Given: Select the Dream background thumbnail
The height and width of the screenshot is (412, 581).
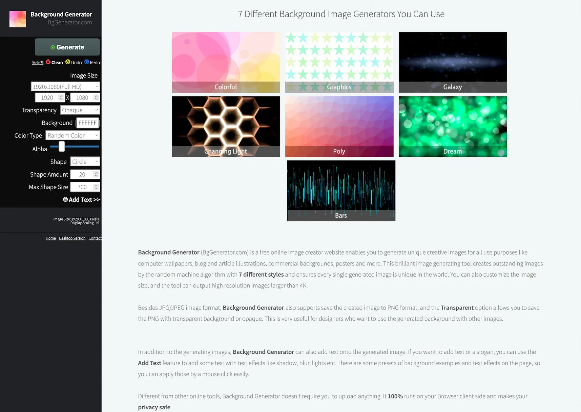Looking at the screenshot, I should click(453, 127).
